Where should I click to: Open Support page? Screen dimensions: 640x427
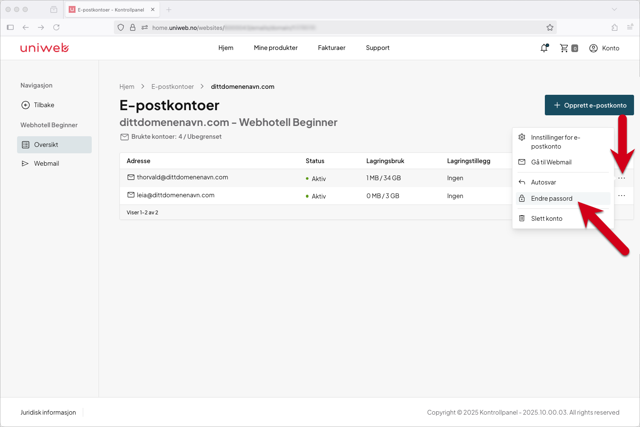click(x=378, y=48)
